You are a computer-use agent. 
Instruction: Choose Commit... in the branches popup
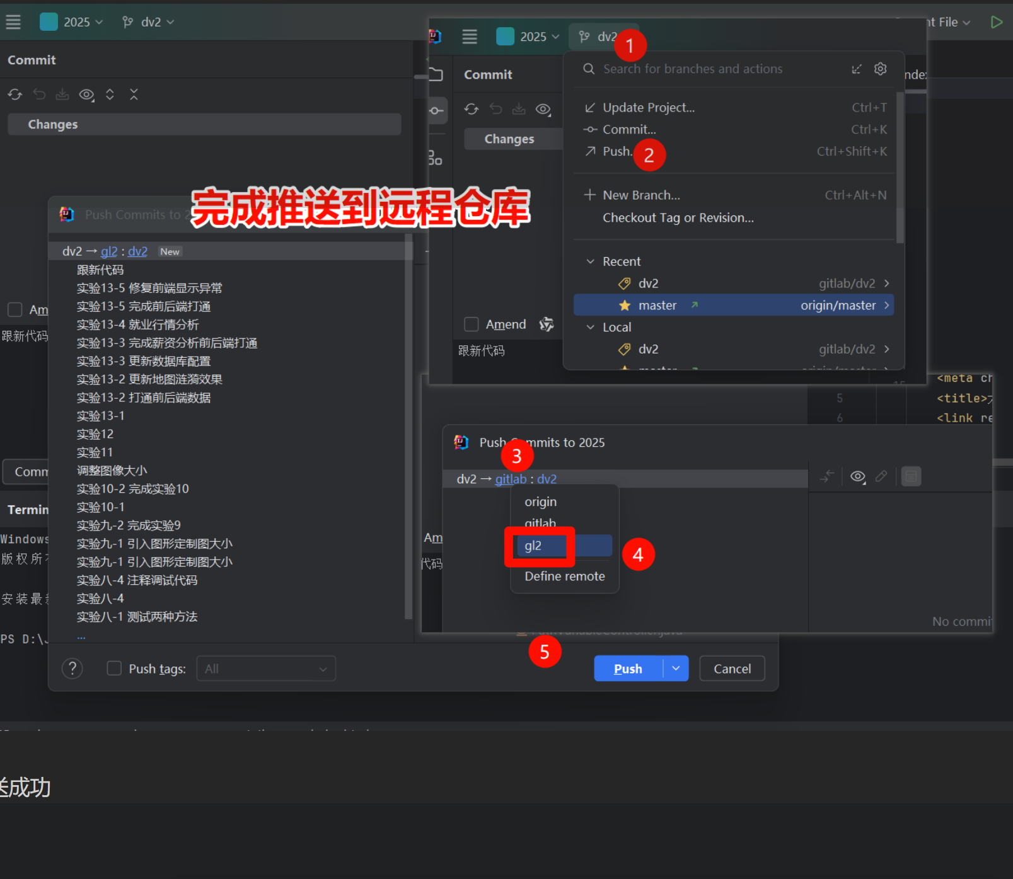click(734, 129)
